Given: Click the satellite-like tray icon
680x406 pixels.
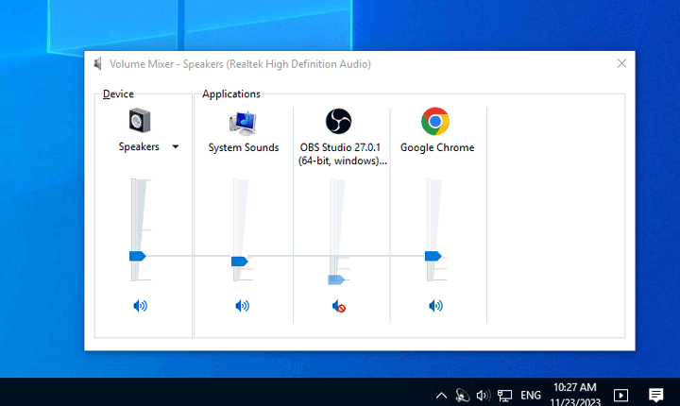Looking at the screenshot, I should 462,396.
